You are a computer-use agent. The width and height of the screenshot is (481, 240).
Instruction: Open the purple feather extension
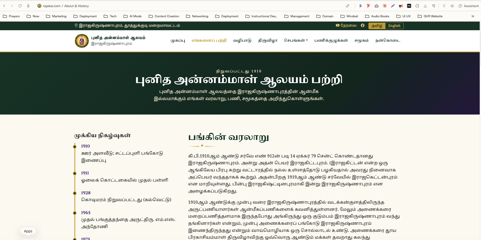(x=393, y=6)
